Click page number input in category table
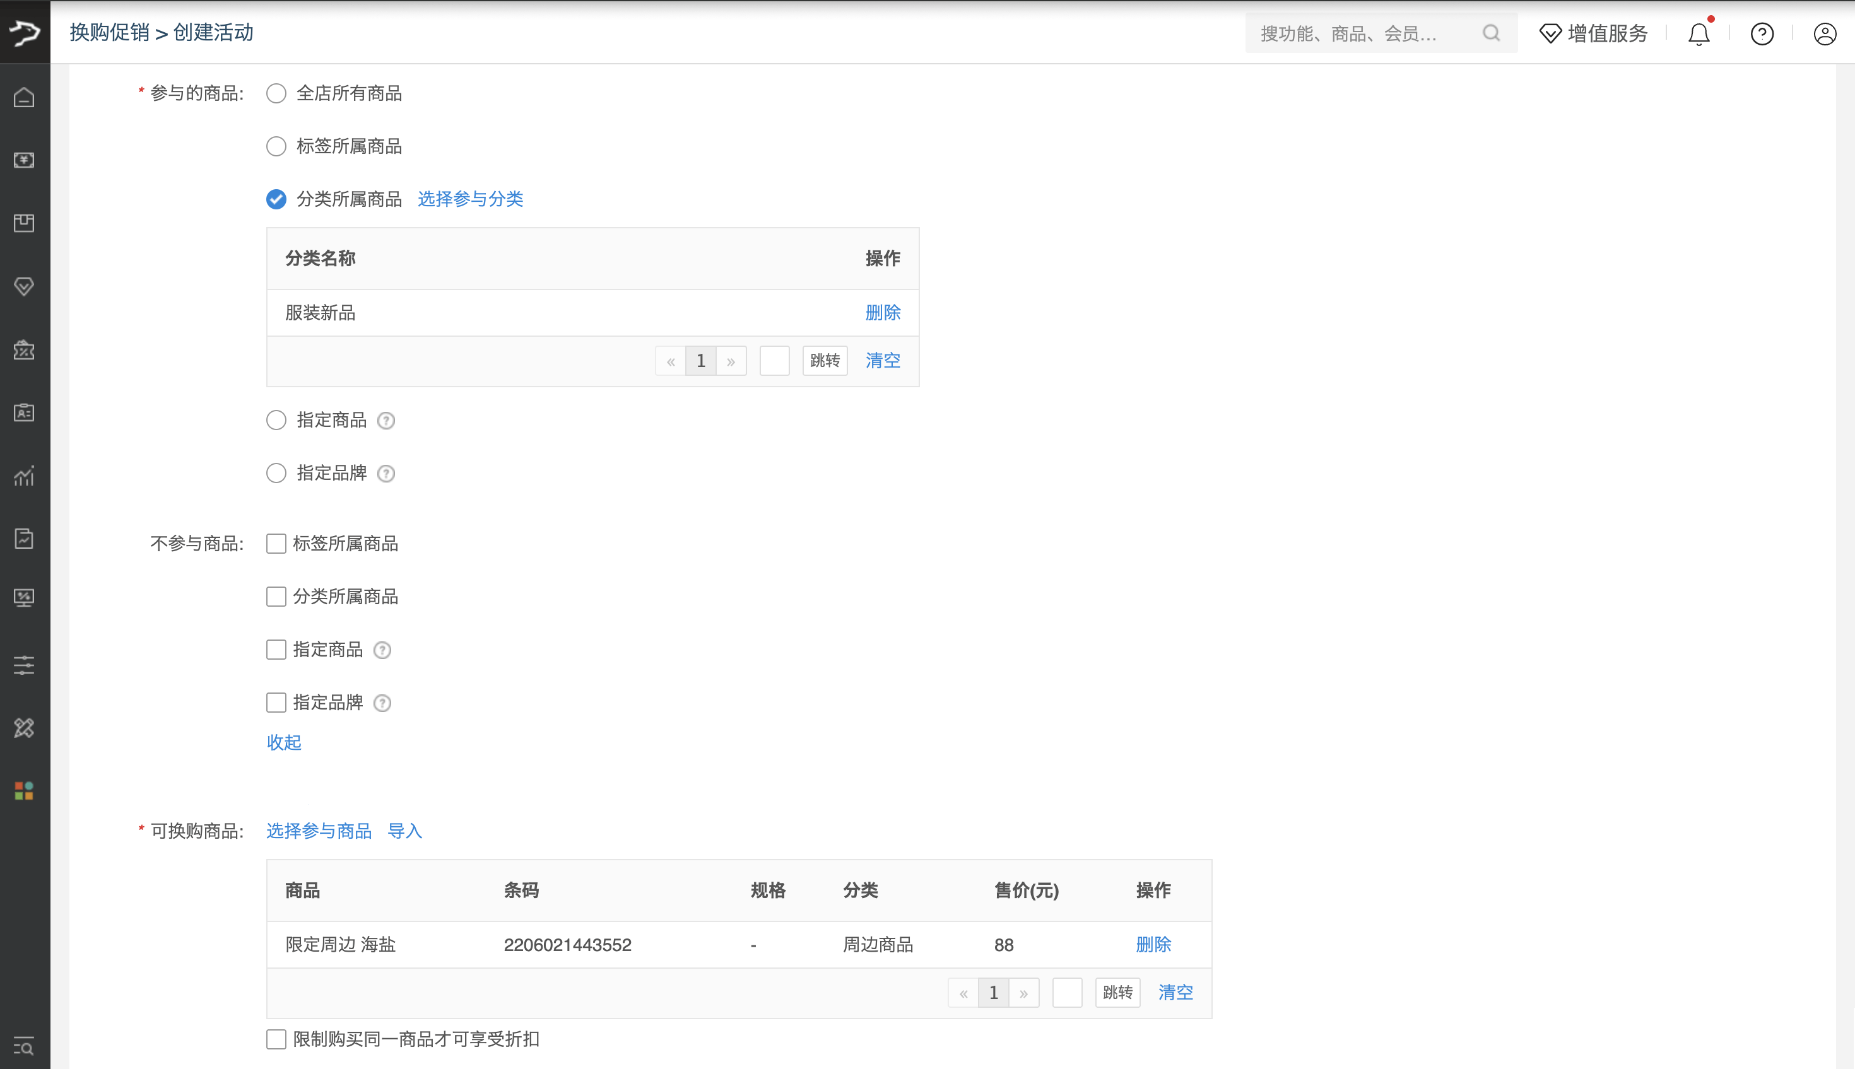This screenshot has height=1069, width=1855. (774, 361)
